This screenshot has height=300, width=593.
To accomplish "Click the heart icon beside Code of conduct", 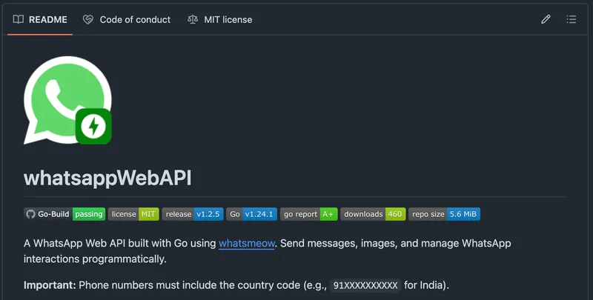I will point(88,20).
